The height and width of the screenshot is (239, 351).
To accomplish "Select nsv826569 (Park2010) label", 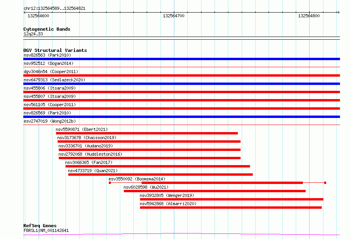I will point(47,113).
